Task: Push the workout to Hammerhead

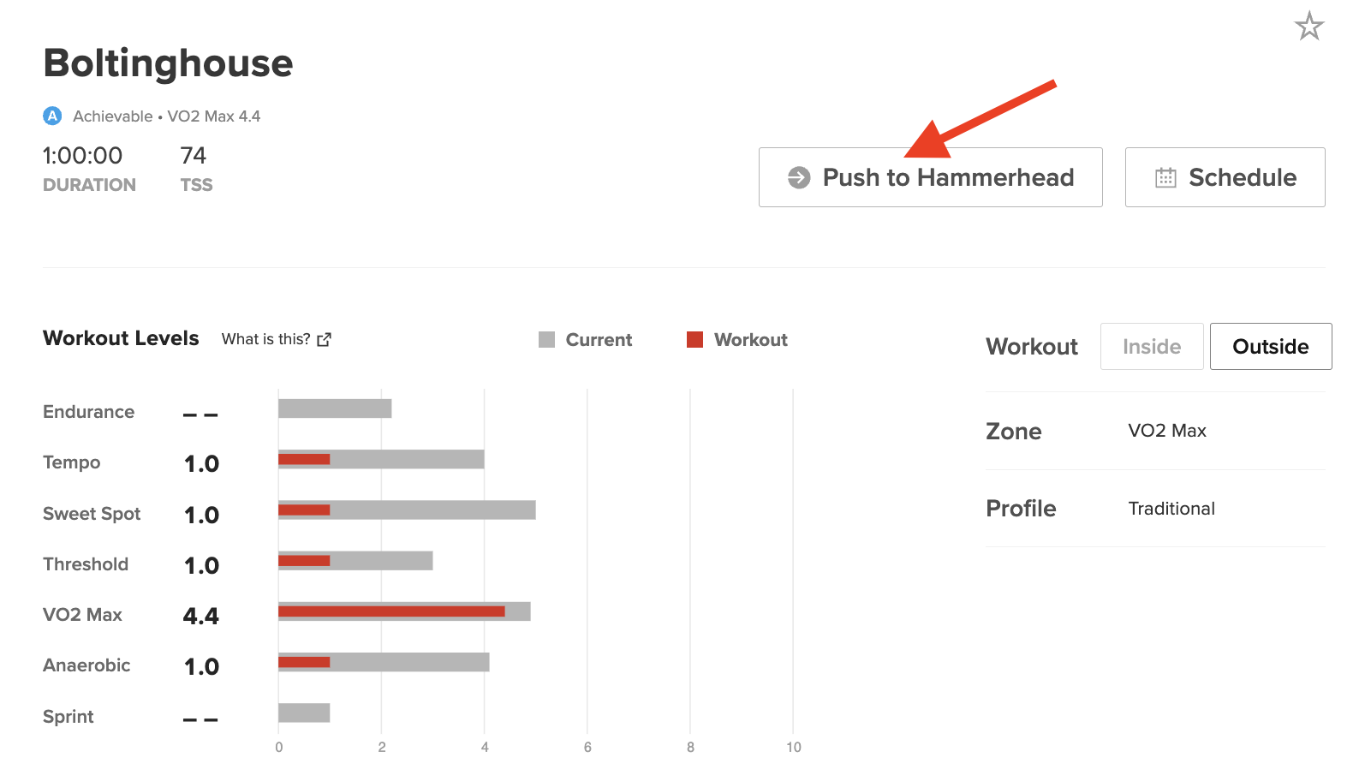Action: (x=931, y=177)
